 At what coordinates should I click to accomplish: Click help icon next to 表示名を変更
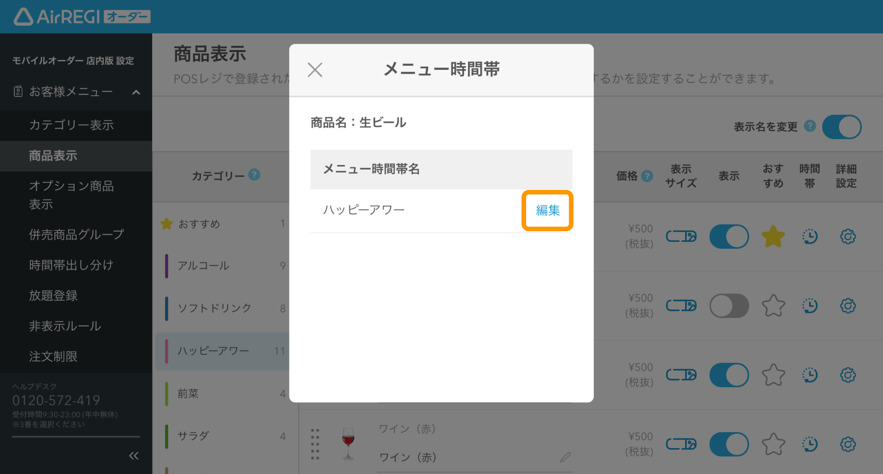pyautogui.click(x=810, y=126)
